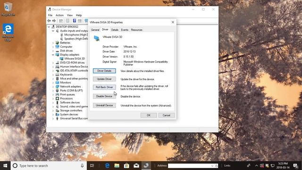Select the Print queues category icon

pyautogui.click(x=57, y=94)
